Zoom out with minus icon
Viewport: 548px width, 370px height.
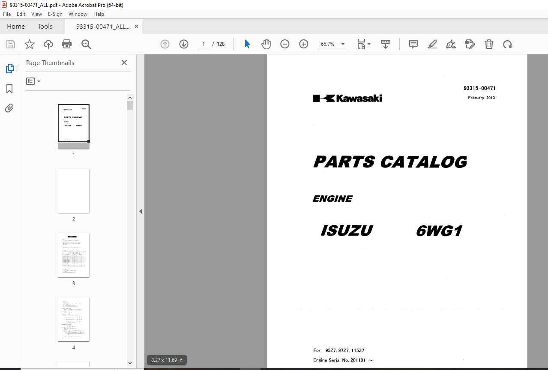point(285,44)
